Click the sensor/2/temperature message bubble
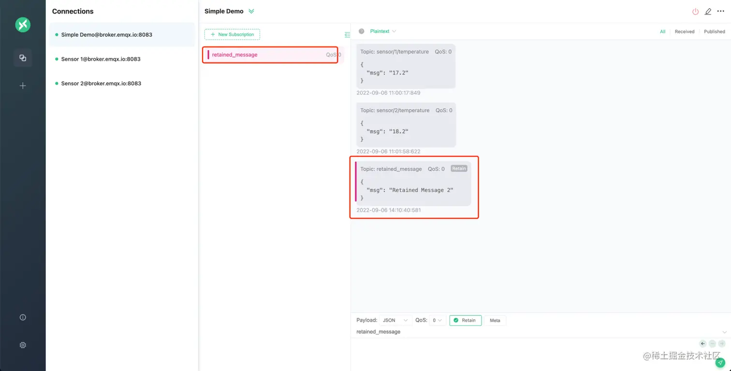Viewport: 731px width, 371px height. point(406,125)
